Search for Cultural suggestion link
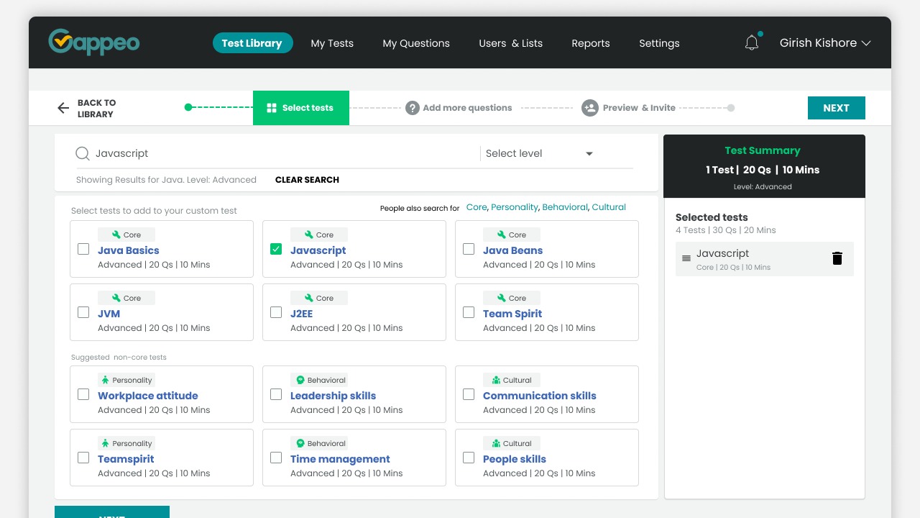 coord(609,207)
